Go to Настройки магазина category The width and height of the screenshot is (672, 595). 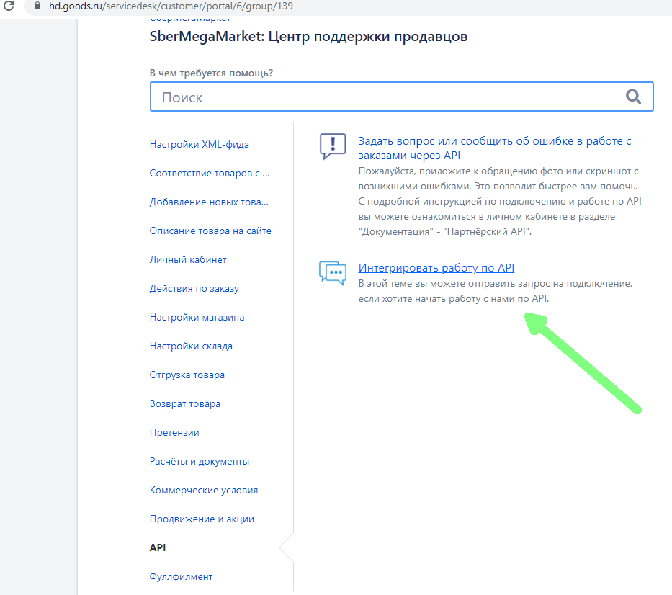[x=197, y=317]
